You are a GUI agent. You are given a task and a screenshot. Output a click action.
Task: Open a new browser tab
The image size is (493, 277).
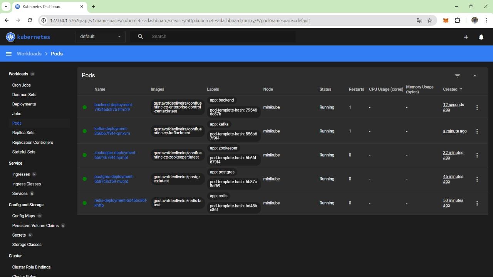click(94, 7)
